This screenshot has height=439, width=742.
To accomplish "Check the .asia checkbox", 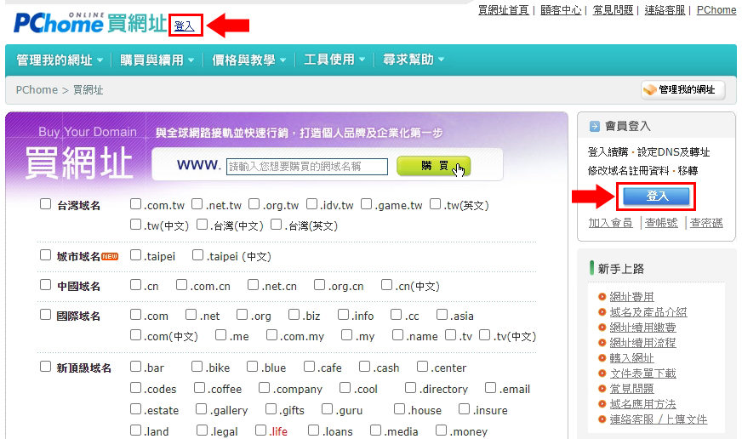I will point(442,315).
